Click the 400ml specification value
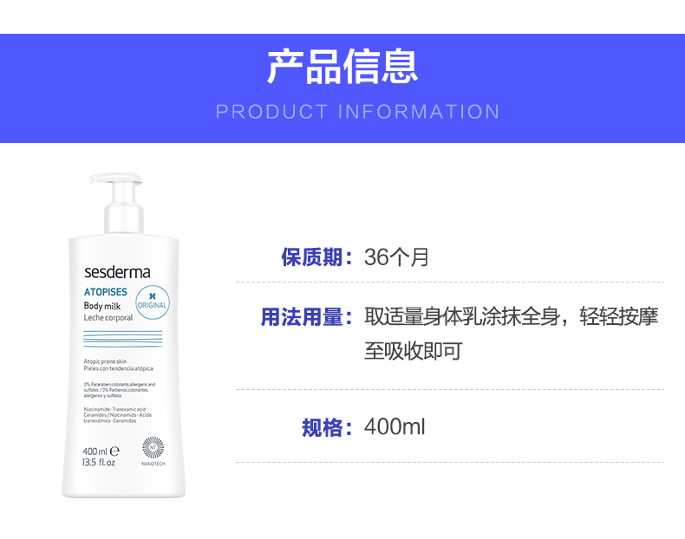Viewport: 685px width, 539px height. [395, 427]
